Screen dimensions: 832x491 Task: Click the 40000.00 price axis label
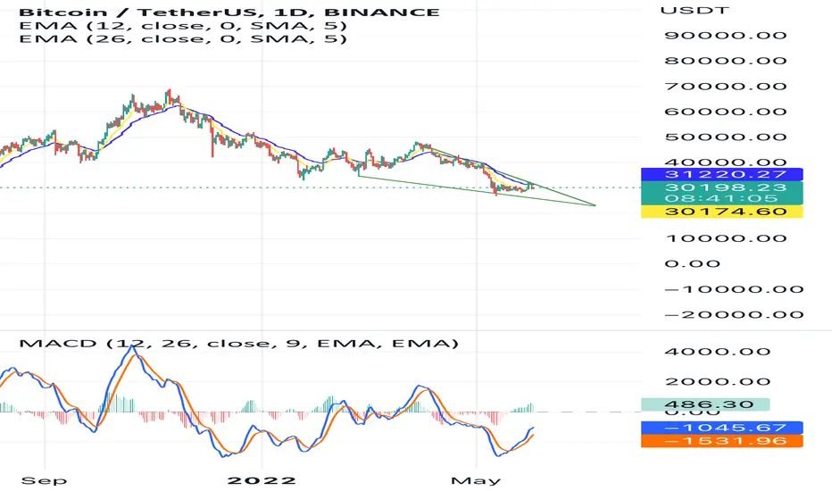tap(726, 162)
